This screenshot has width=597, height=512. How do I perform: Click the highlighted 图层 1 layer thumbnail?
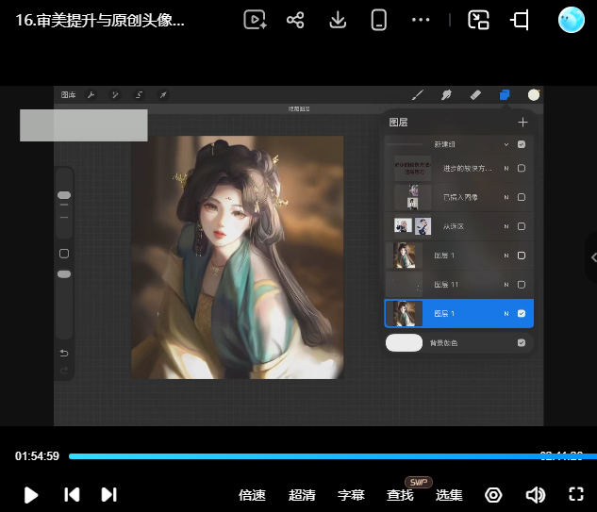coord(405,313)
